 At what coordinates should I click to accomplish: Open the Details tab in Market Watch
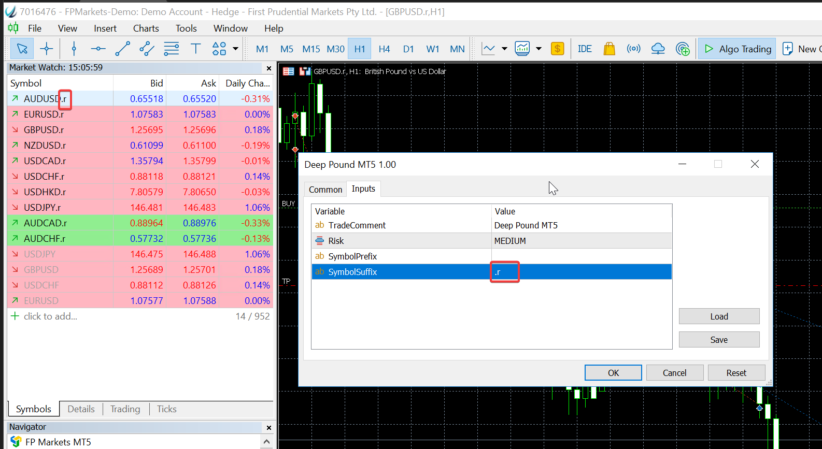81,409
